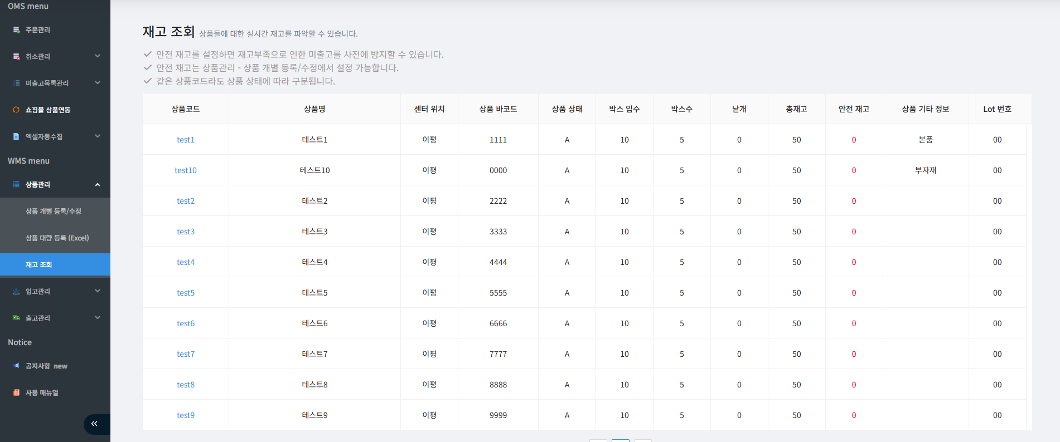Open 상품 개별 등록/수정 menu item

click(x=54, y=211)
